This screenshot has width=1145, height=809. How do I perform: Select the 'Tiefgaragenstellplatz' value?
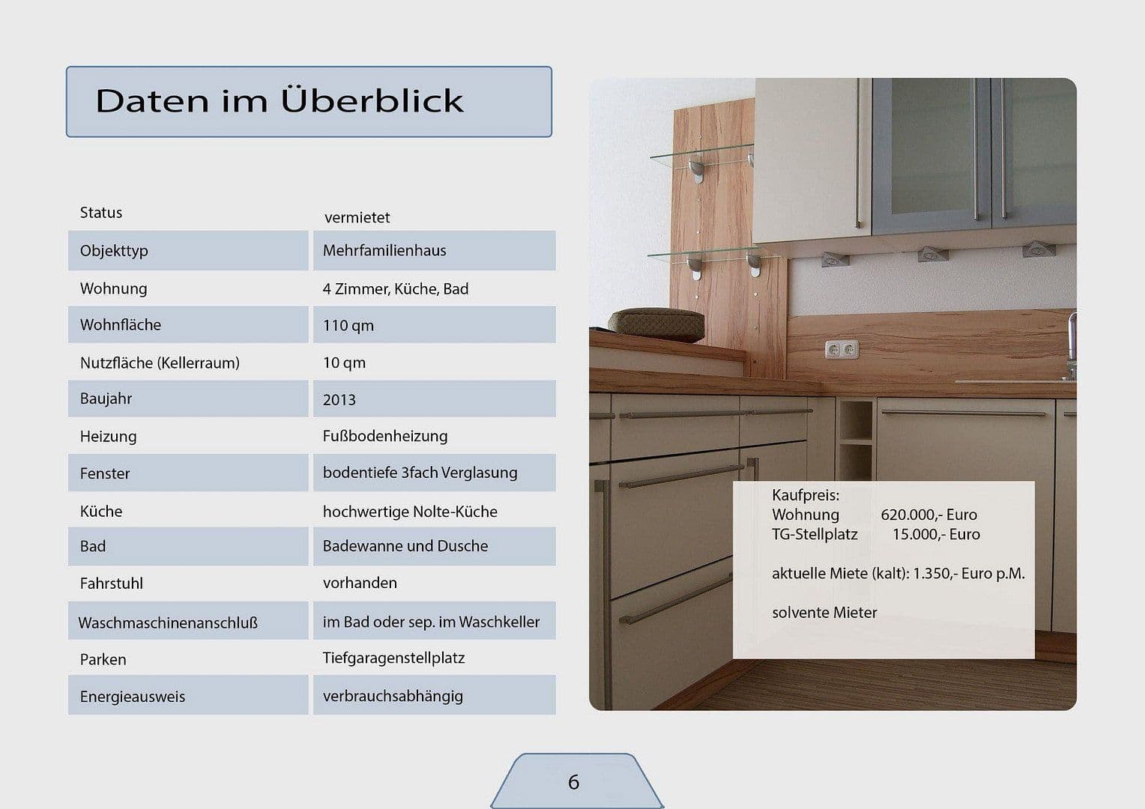[393, 658]
